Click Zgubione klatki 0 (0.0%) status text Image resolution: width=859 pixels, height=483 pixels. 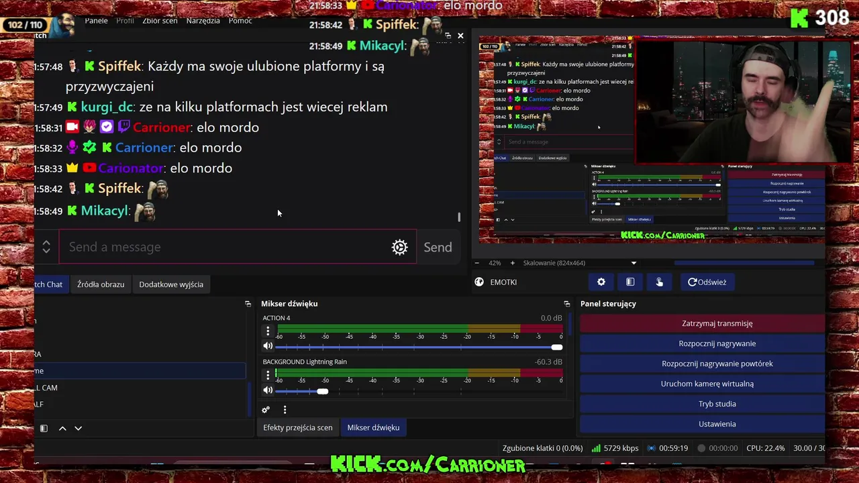coord(542,448)
